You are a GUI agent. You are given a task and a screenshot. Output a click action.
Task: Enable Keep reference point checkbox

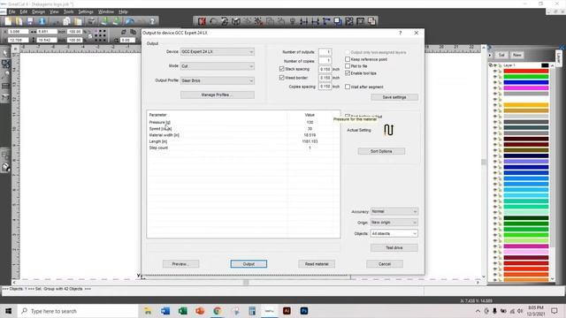[348, 59]
